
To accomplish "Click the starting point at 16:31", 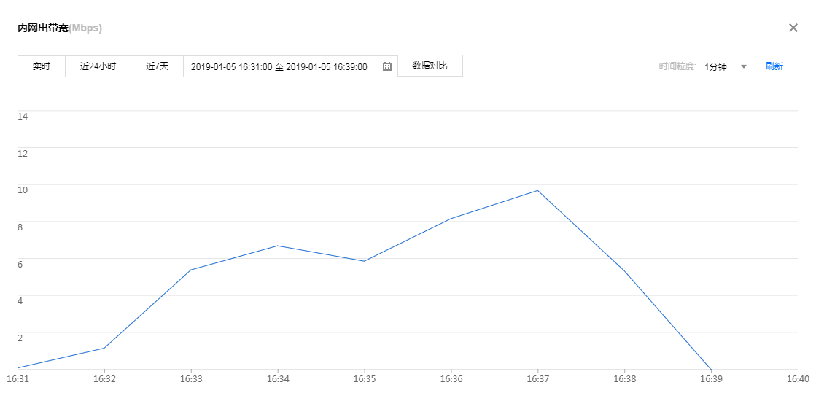I will pos(18,368).
